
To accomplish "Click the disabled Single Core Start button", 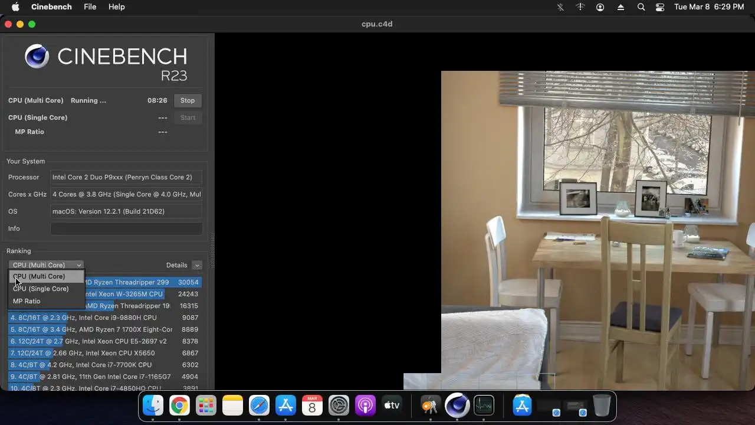I will (188, 117).
